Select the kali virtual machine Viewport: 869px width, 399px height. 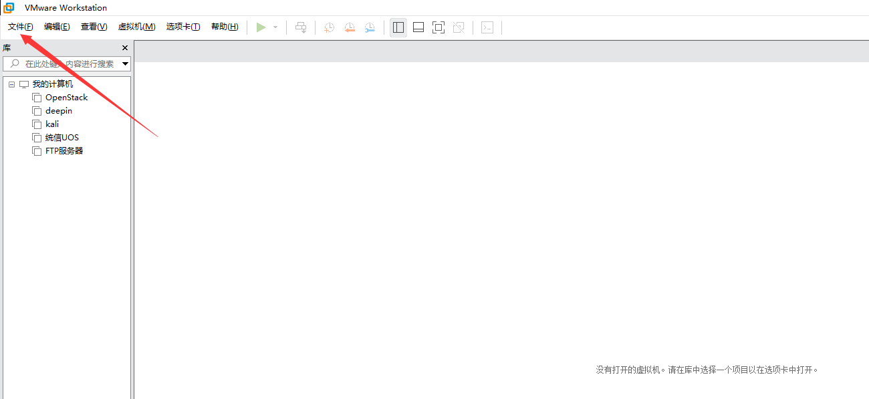(x=52, y=124)
